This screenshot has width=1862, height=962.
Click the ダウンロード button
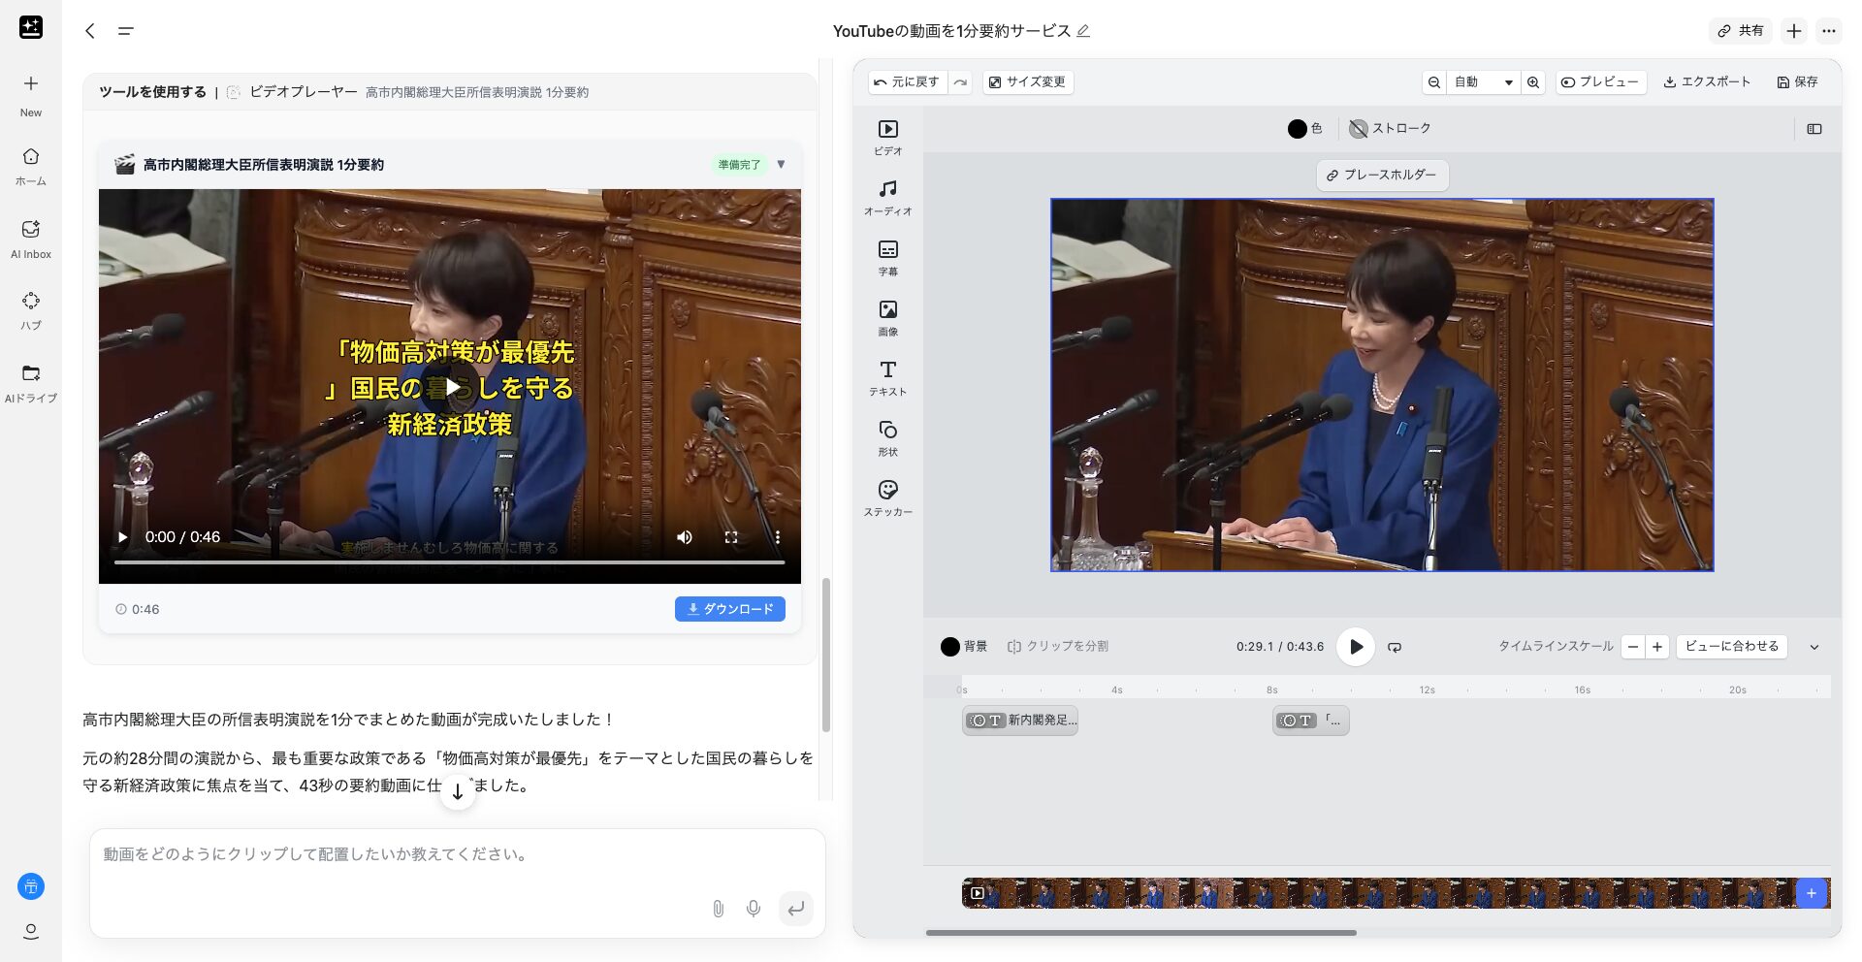(x=730, y=609)
